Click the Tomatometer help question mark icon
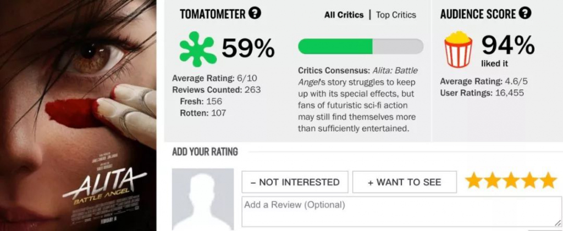The image size is (563, 231). click(x=255, y=14)
